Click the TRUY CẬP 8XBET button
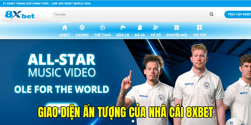This screenshot has width=251, height=125. tap(238, 14)
